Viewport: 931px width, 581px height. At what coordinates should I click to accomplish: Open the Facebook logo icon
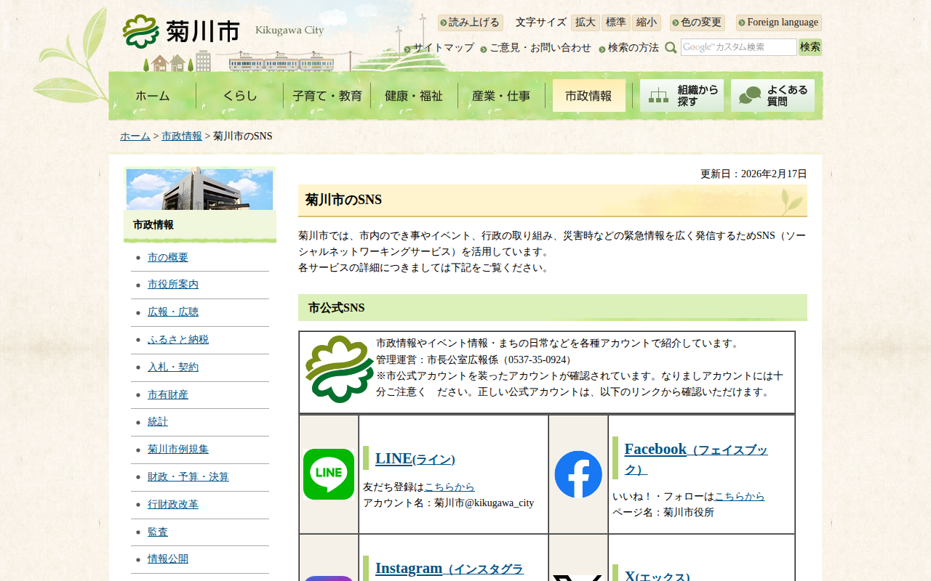(578, 474)
